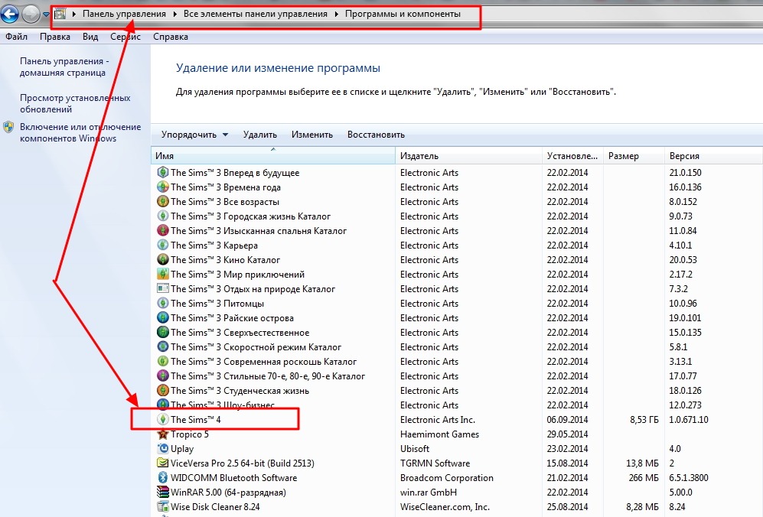Select 'Tropico 5' program name
763x517 pixels.
(x=190, y=434)
